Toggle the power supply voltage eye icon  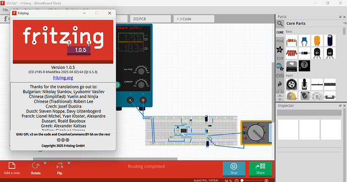[146, 39]
